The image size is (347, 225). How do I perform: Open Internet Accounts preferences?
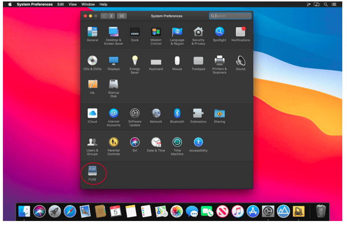[113, 117]
